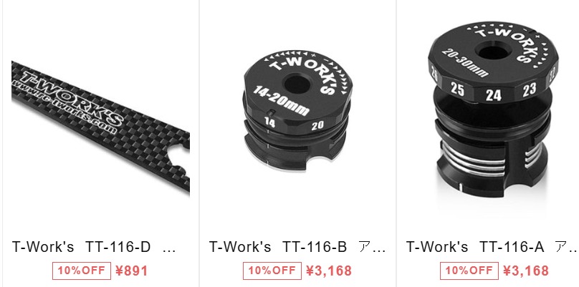Click the 10%OFF badge under TT-116-B
This screenshot has height=287, width=579.
[272, 271]
